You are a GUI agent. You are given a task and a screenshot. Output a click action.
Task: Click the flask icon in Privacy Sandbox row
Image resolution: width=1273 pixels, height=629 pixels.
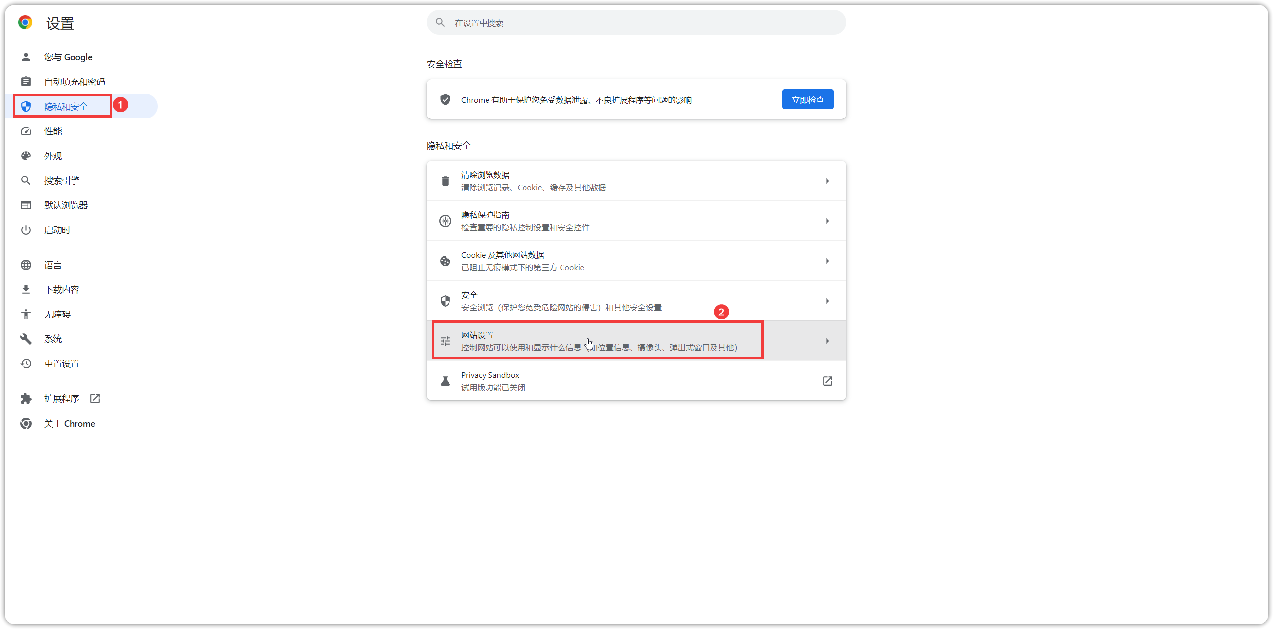445,381
